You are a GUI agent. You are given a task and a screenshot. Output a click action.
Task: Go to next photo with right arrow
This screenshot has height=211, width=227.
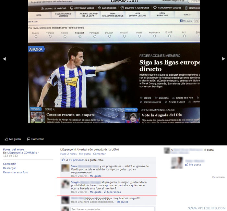(223, 59)
